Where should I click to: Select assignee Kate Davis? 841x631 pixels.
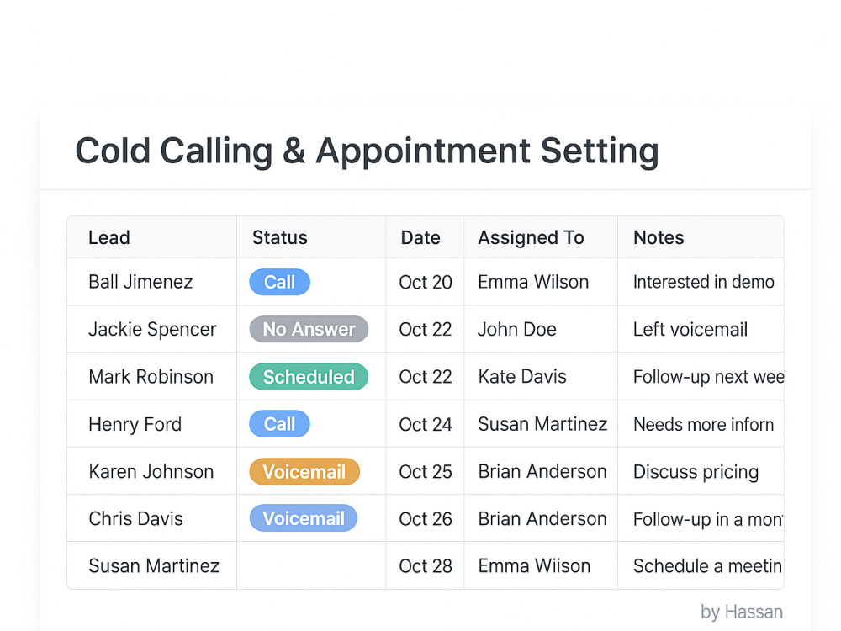(522, 377)
